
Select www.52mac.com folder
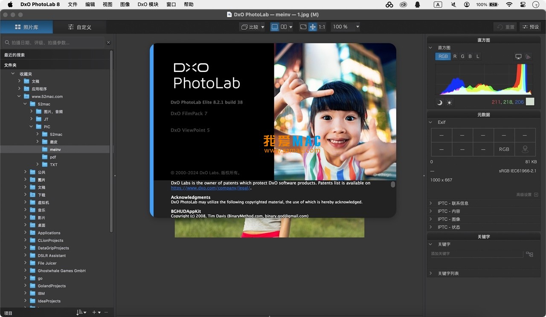(x=47, y=96)
